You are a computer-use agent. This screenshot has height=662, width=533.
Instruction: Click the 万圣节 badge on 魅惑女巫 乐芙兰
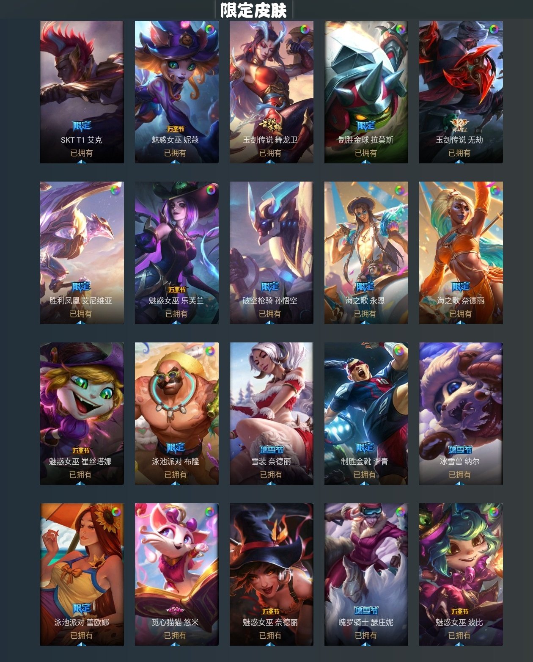[176, 290]
